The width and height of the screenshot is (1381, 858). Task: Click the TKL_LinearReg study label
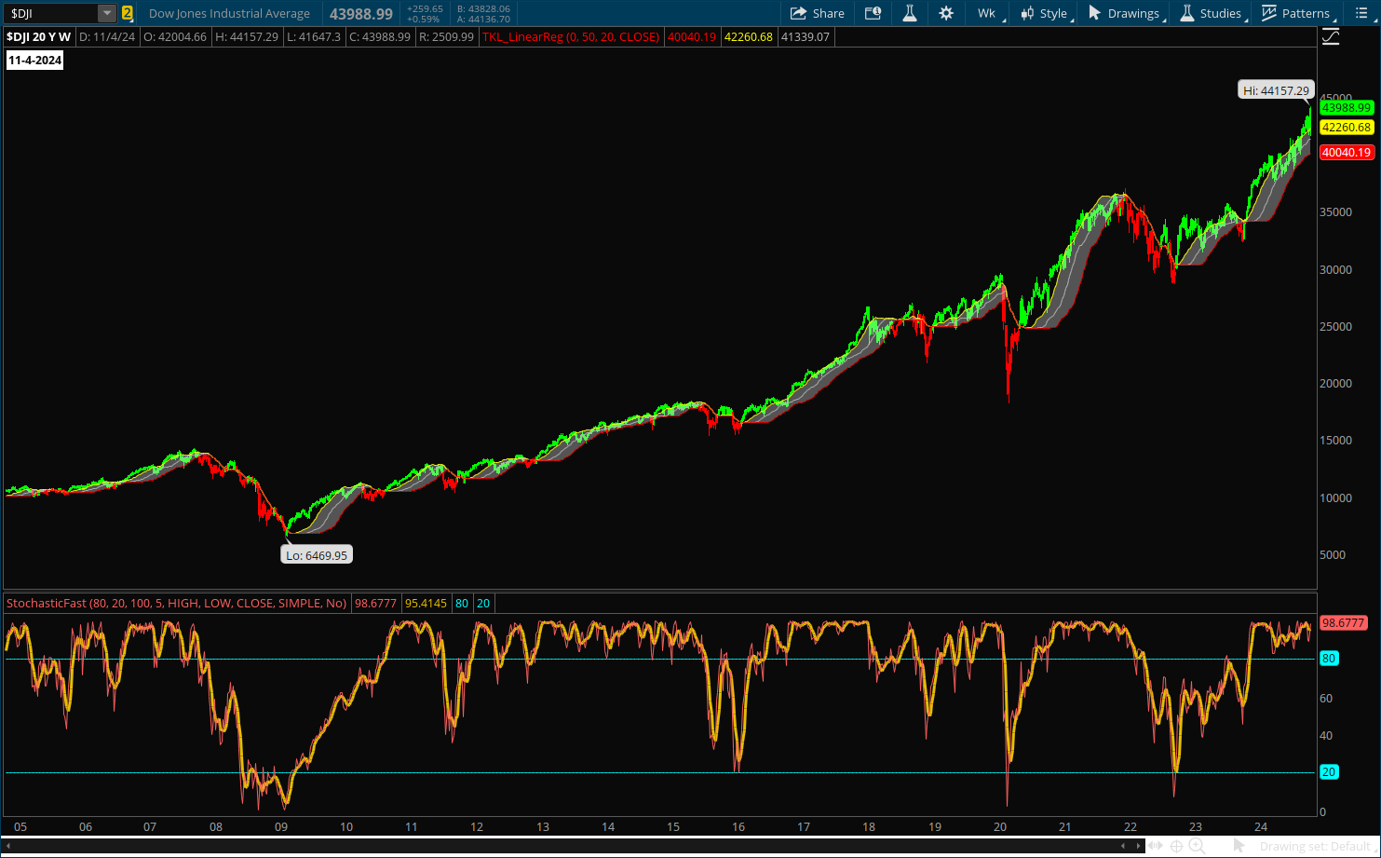(x=570, y=37)
